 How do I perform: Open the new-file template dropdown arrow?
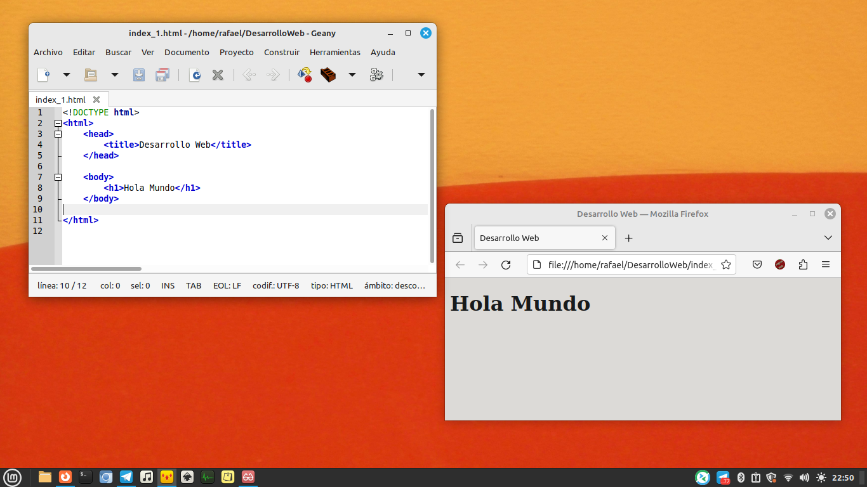click(x=66, y=75)
